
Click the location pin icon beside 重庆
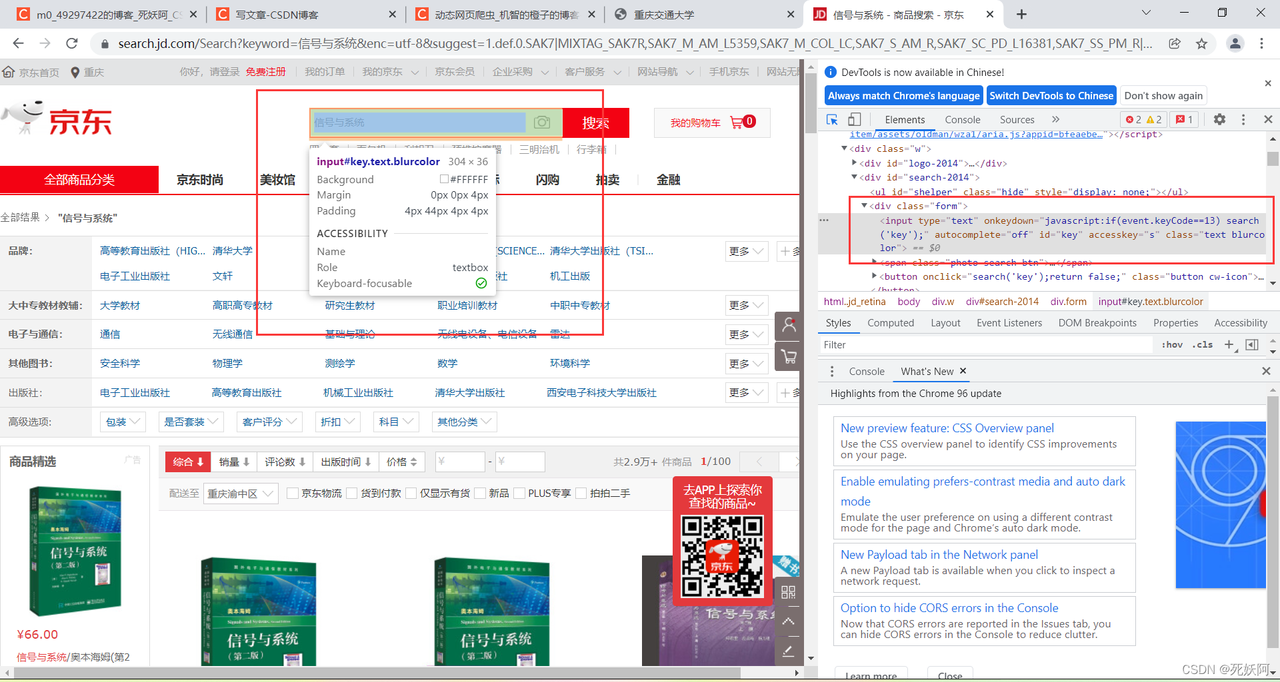point(75,72)
